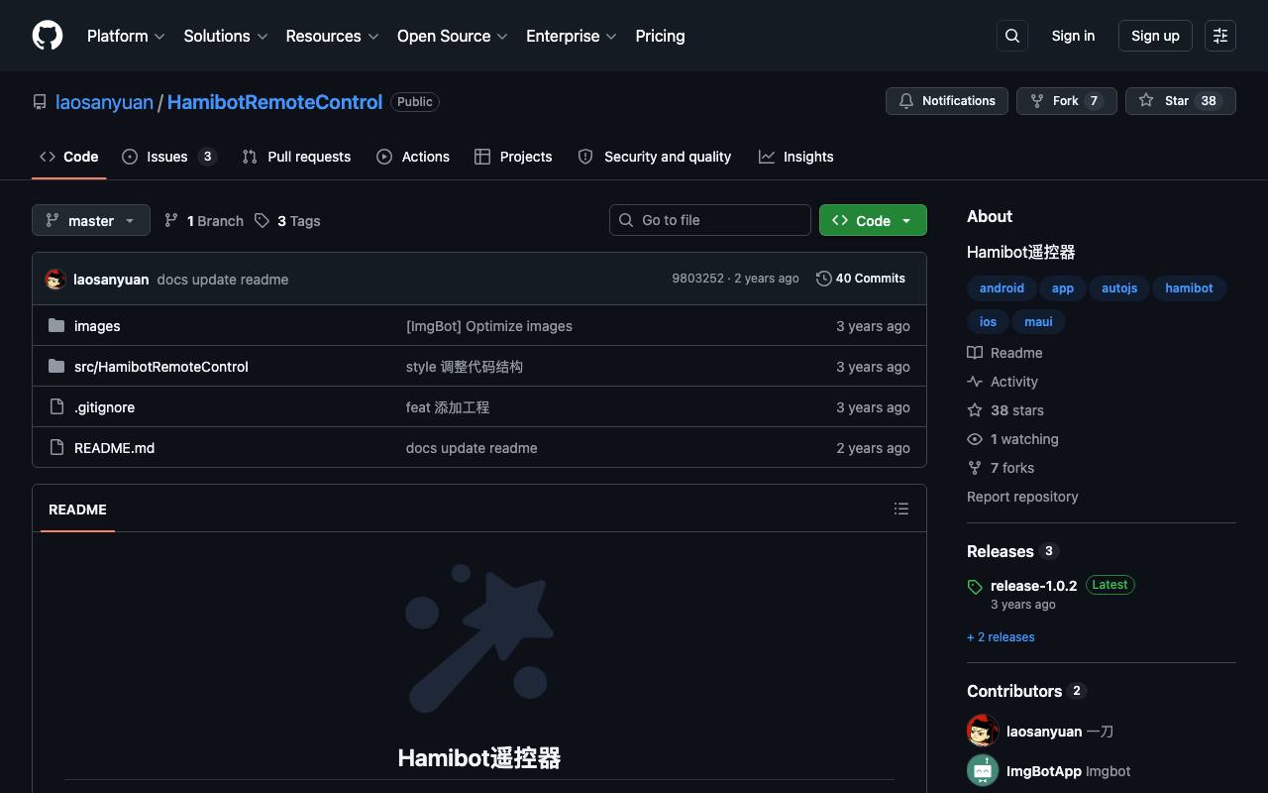Open the README.md file name
Viewport: 1268px width, 793px height.
[114, 448]
